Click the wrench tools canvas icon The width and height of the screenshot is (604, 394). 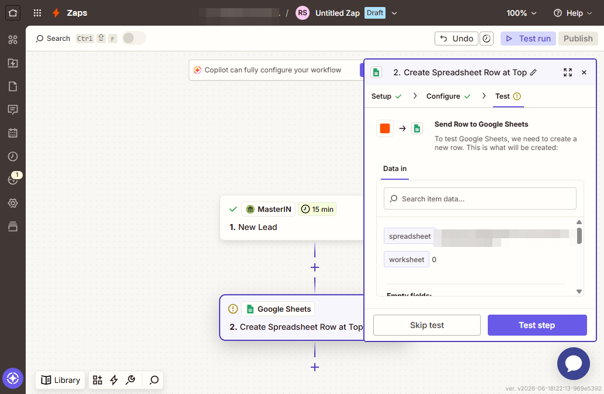pyautogui.click(x=131, y=380)
